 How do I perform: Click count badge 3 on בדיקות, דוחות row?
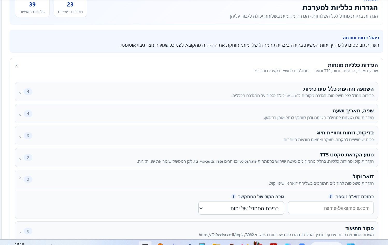pyautogui.click(x=28, y=135)
